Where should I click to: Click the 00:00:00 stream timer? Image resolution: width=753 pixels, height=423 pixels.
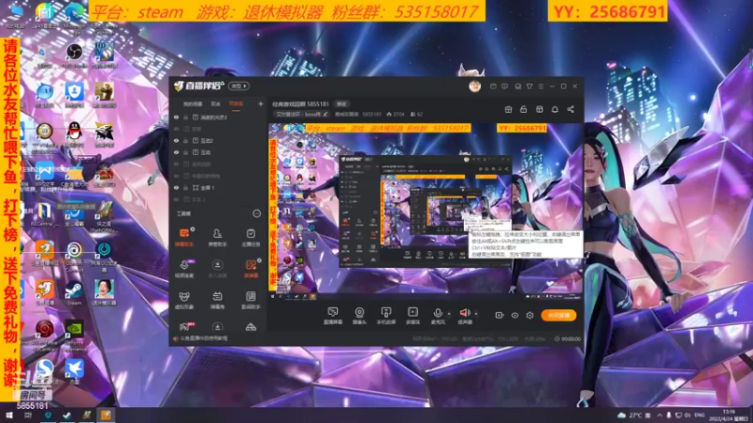pos(570,338)
